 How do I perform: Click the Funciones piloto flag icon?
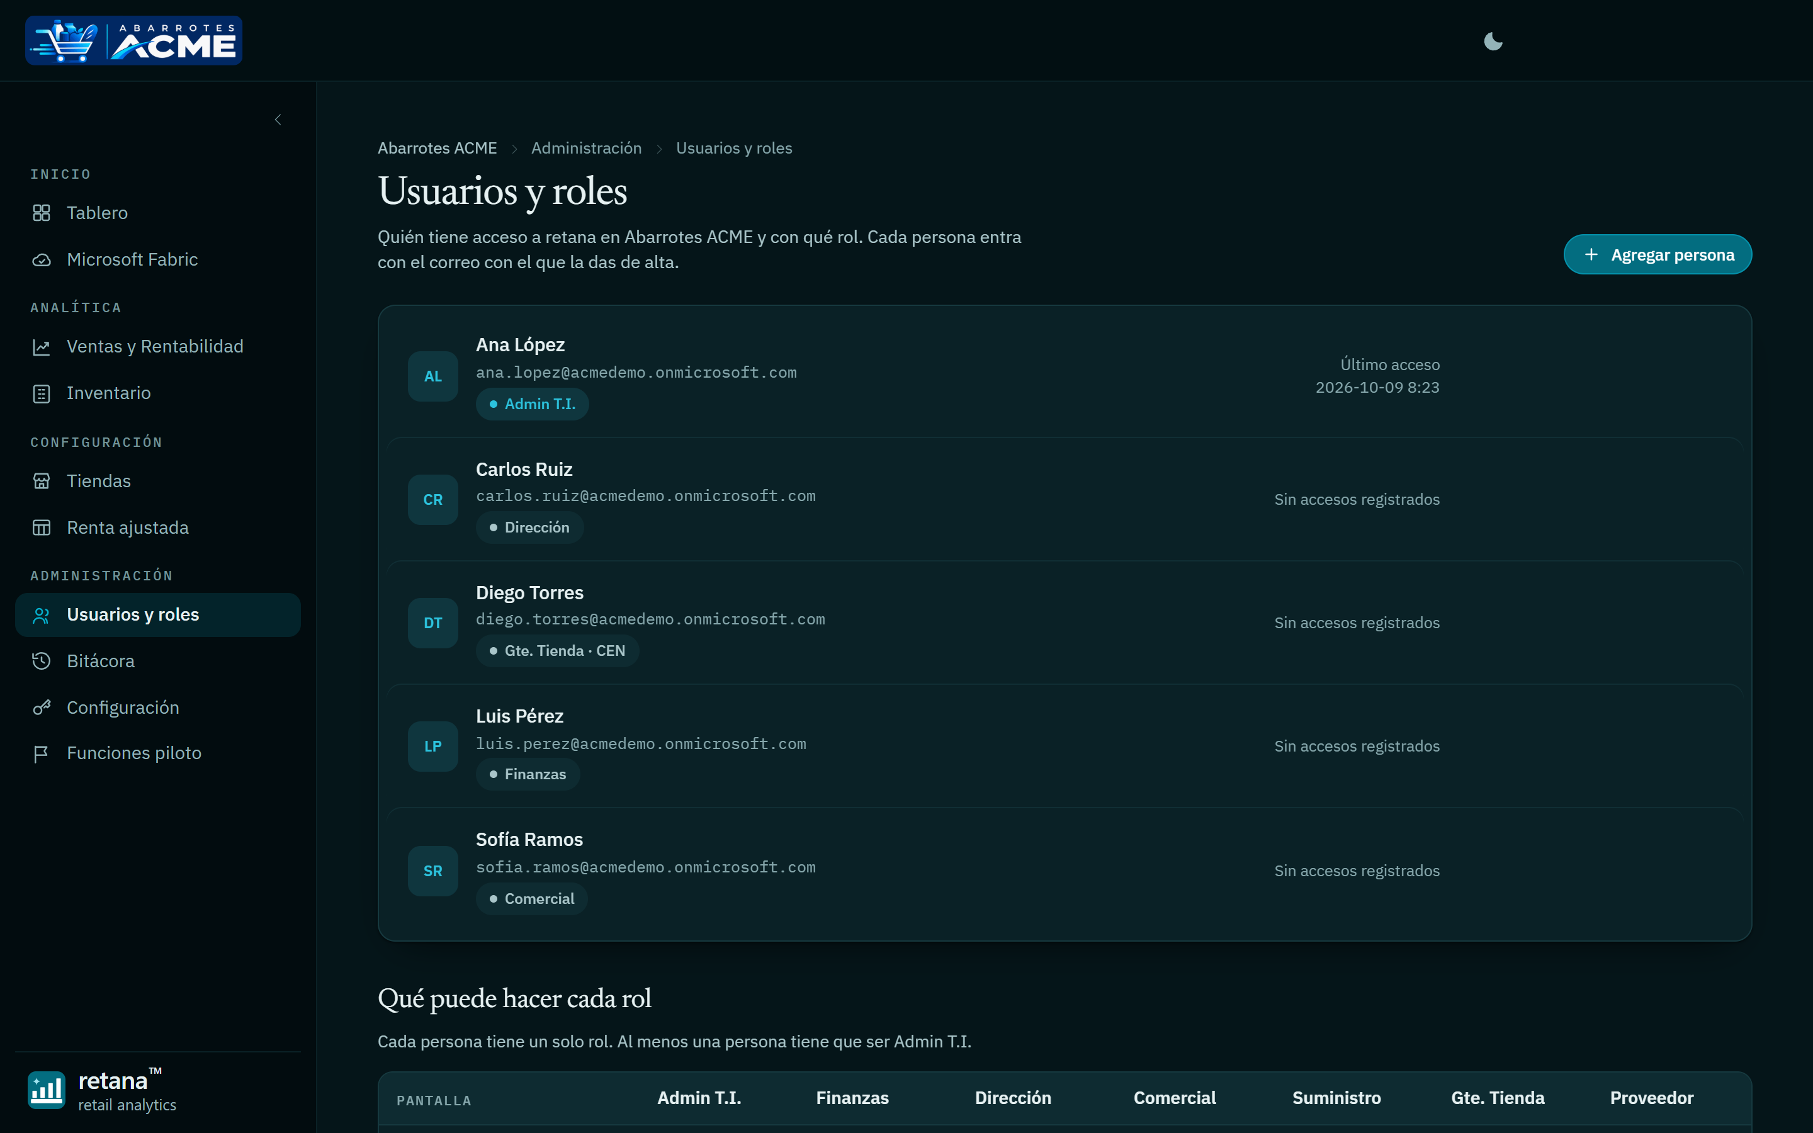(41, 753)
